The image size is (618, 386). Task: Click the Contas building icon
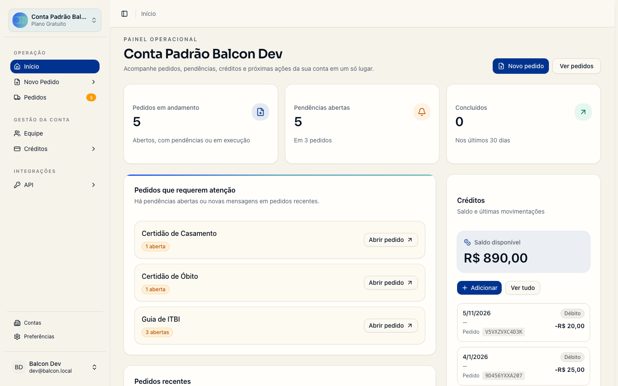tap(17, 323)
